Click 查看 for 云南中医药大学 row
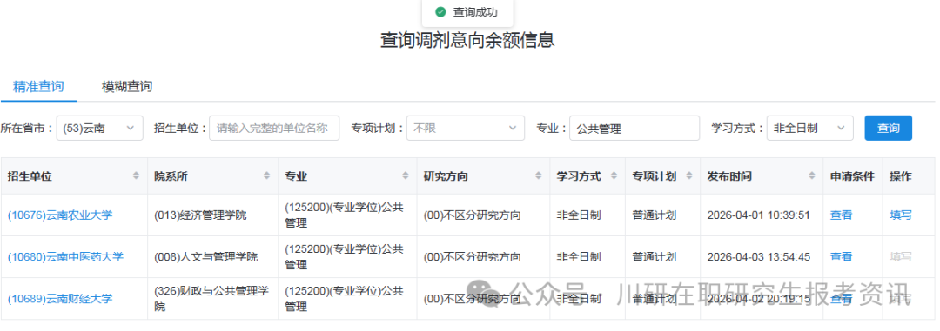The width and height of the screenshot is (940, 331). (x=841, y=257)
